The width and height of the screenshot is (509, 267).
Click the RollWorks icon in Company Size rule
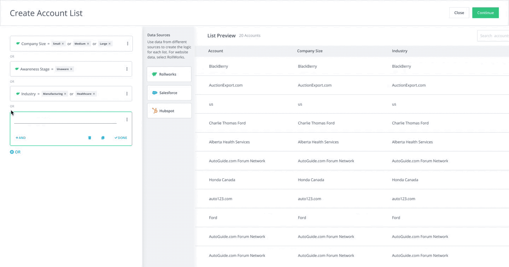click(18, 44)
